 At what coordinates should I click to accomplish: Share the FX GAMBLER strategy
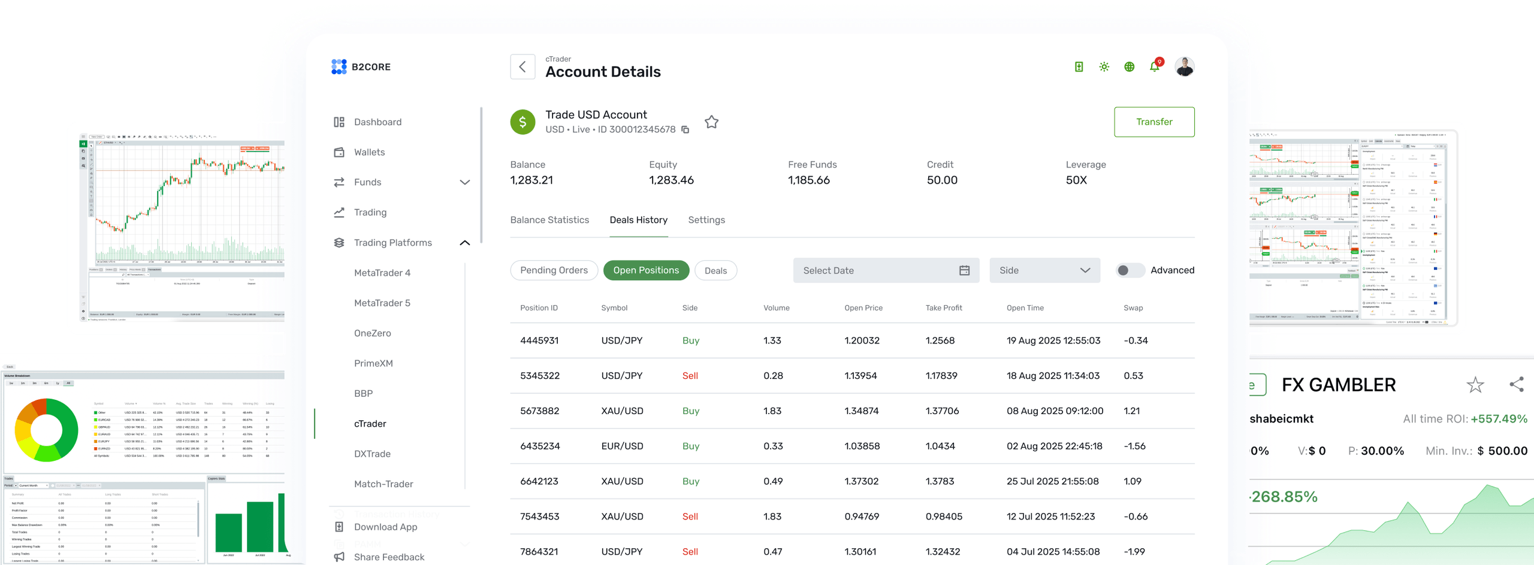1517,385
